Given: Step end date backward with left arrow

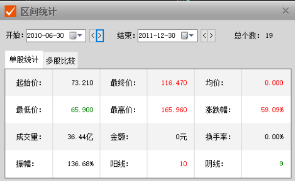Looking at the screenshot, I should click(x=204, y=36).
